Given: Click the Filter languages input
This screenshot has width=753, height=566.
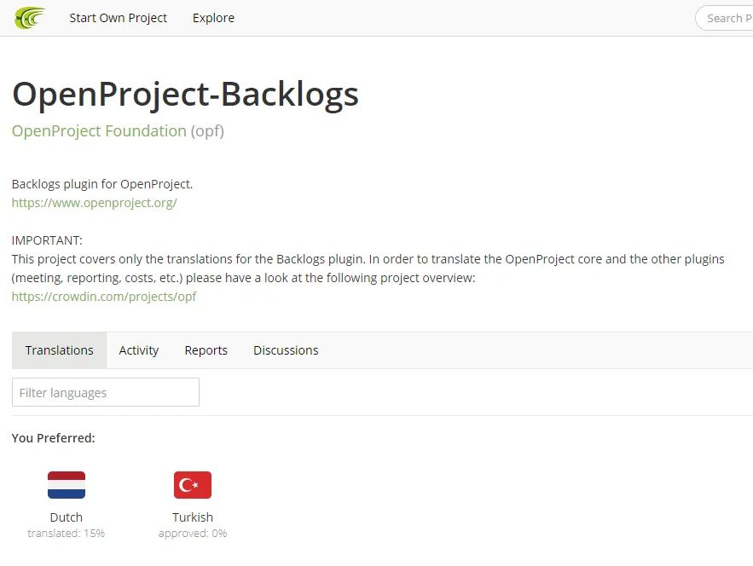Looking at the screenshot, I should click(106, 392).
